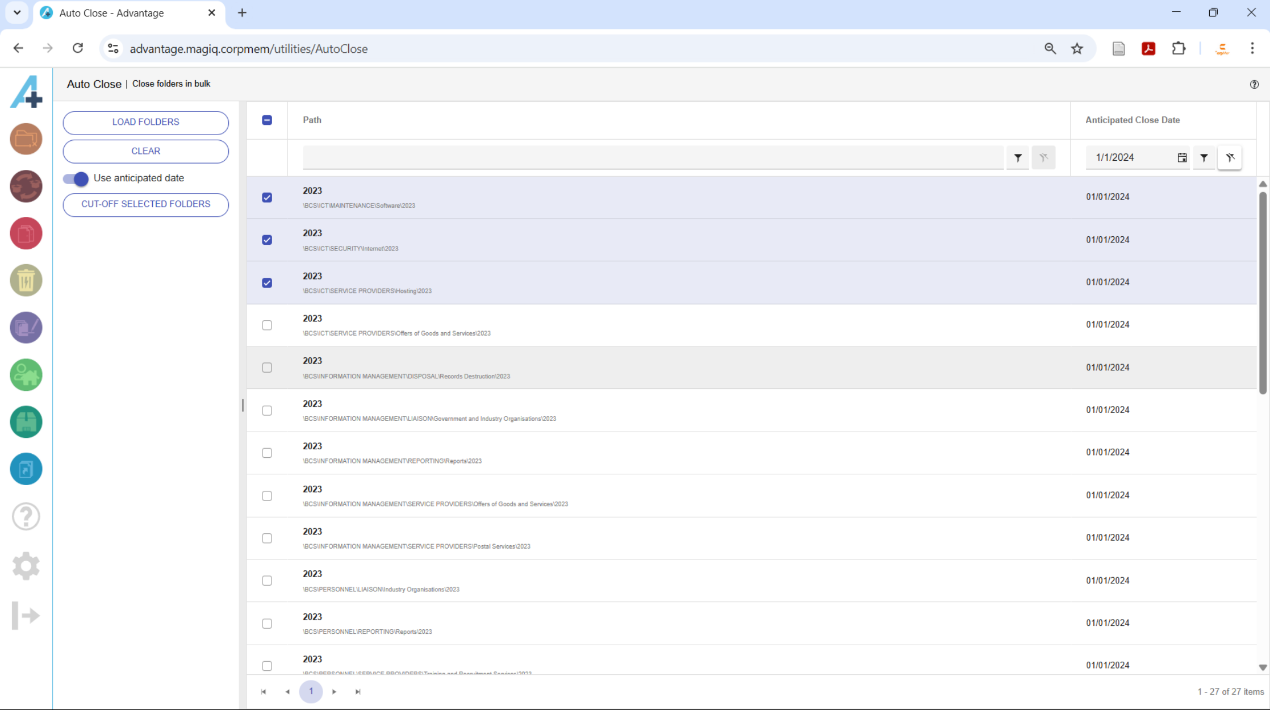Viewport: 1270px width, 710px height.
Task: Check the DISPOSAL Records Destruction 2023 row
Action: [267, 367]
